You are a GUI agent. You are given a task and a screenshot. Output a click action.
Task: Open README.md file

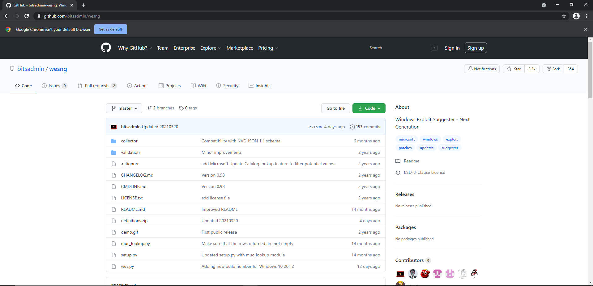click(x=133, y=209)
